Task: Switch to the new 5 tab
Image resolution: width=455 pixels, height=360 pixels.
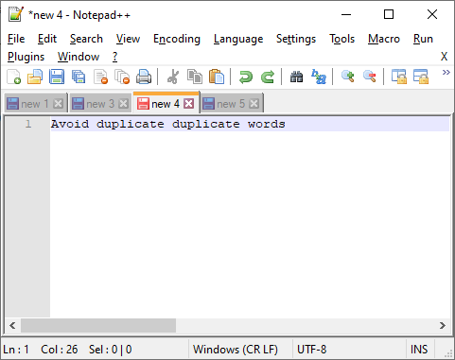Action: point(232,104)
